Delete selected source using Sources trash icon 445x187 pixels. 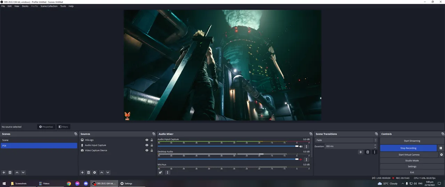point(89,172)
